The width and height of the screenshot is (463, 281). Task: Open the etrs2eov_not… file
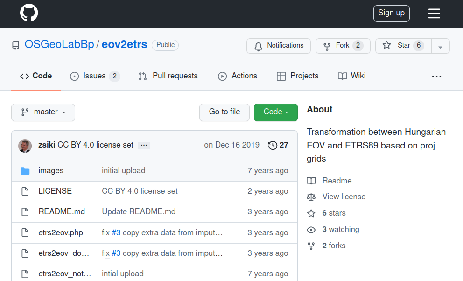pyautogui.click(x=65, y=274)
